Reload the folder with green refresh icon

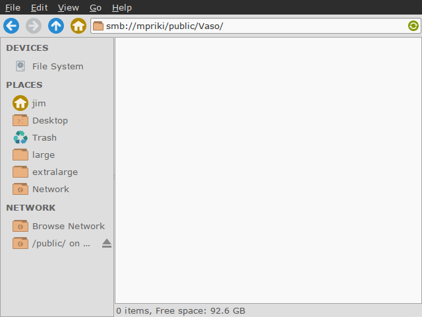pos(413,26)
